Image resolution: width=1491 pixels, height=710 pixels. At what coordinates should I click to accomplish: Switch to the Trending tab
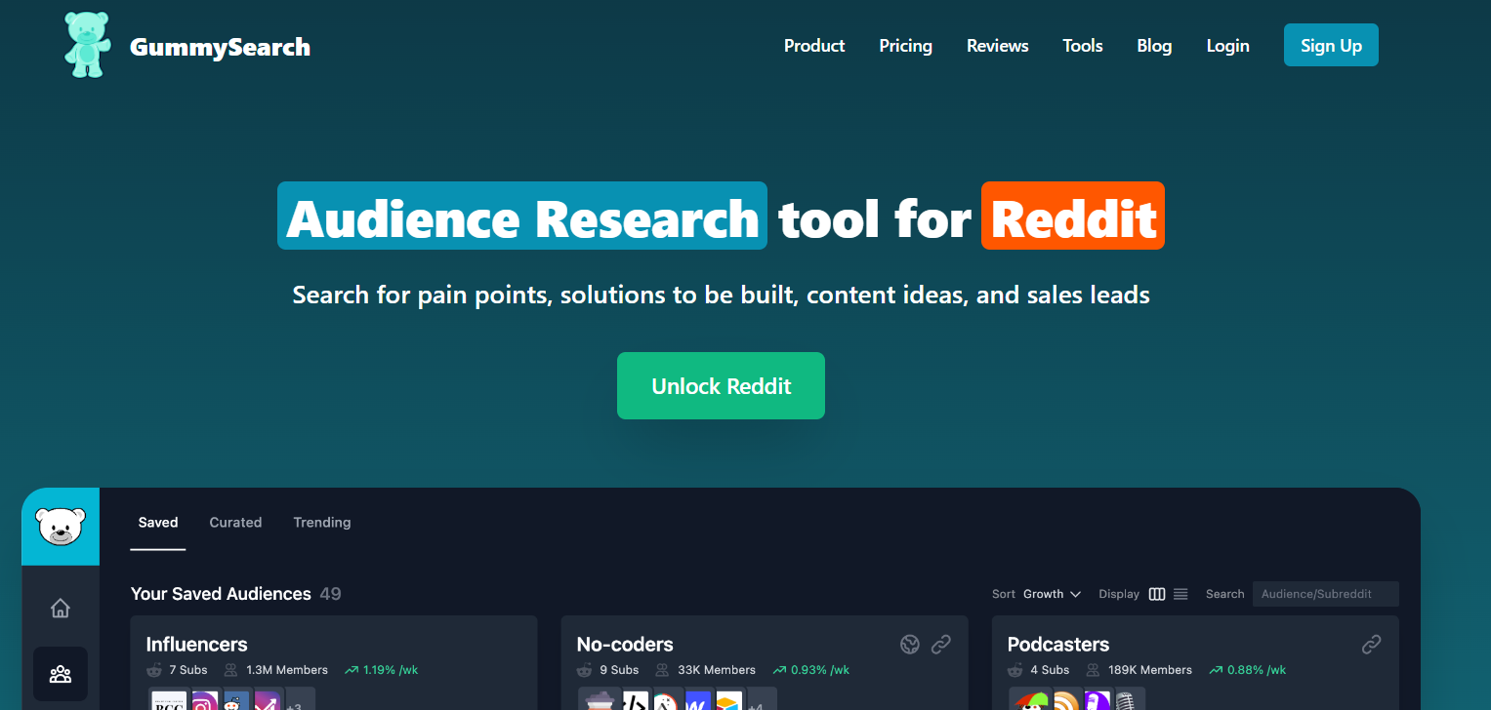(x=322, y=523)
